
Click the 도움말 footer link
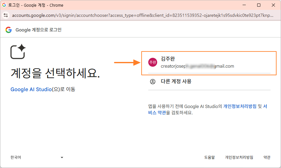coord(210,158)
